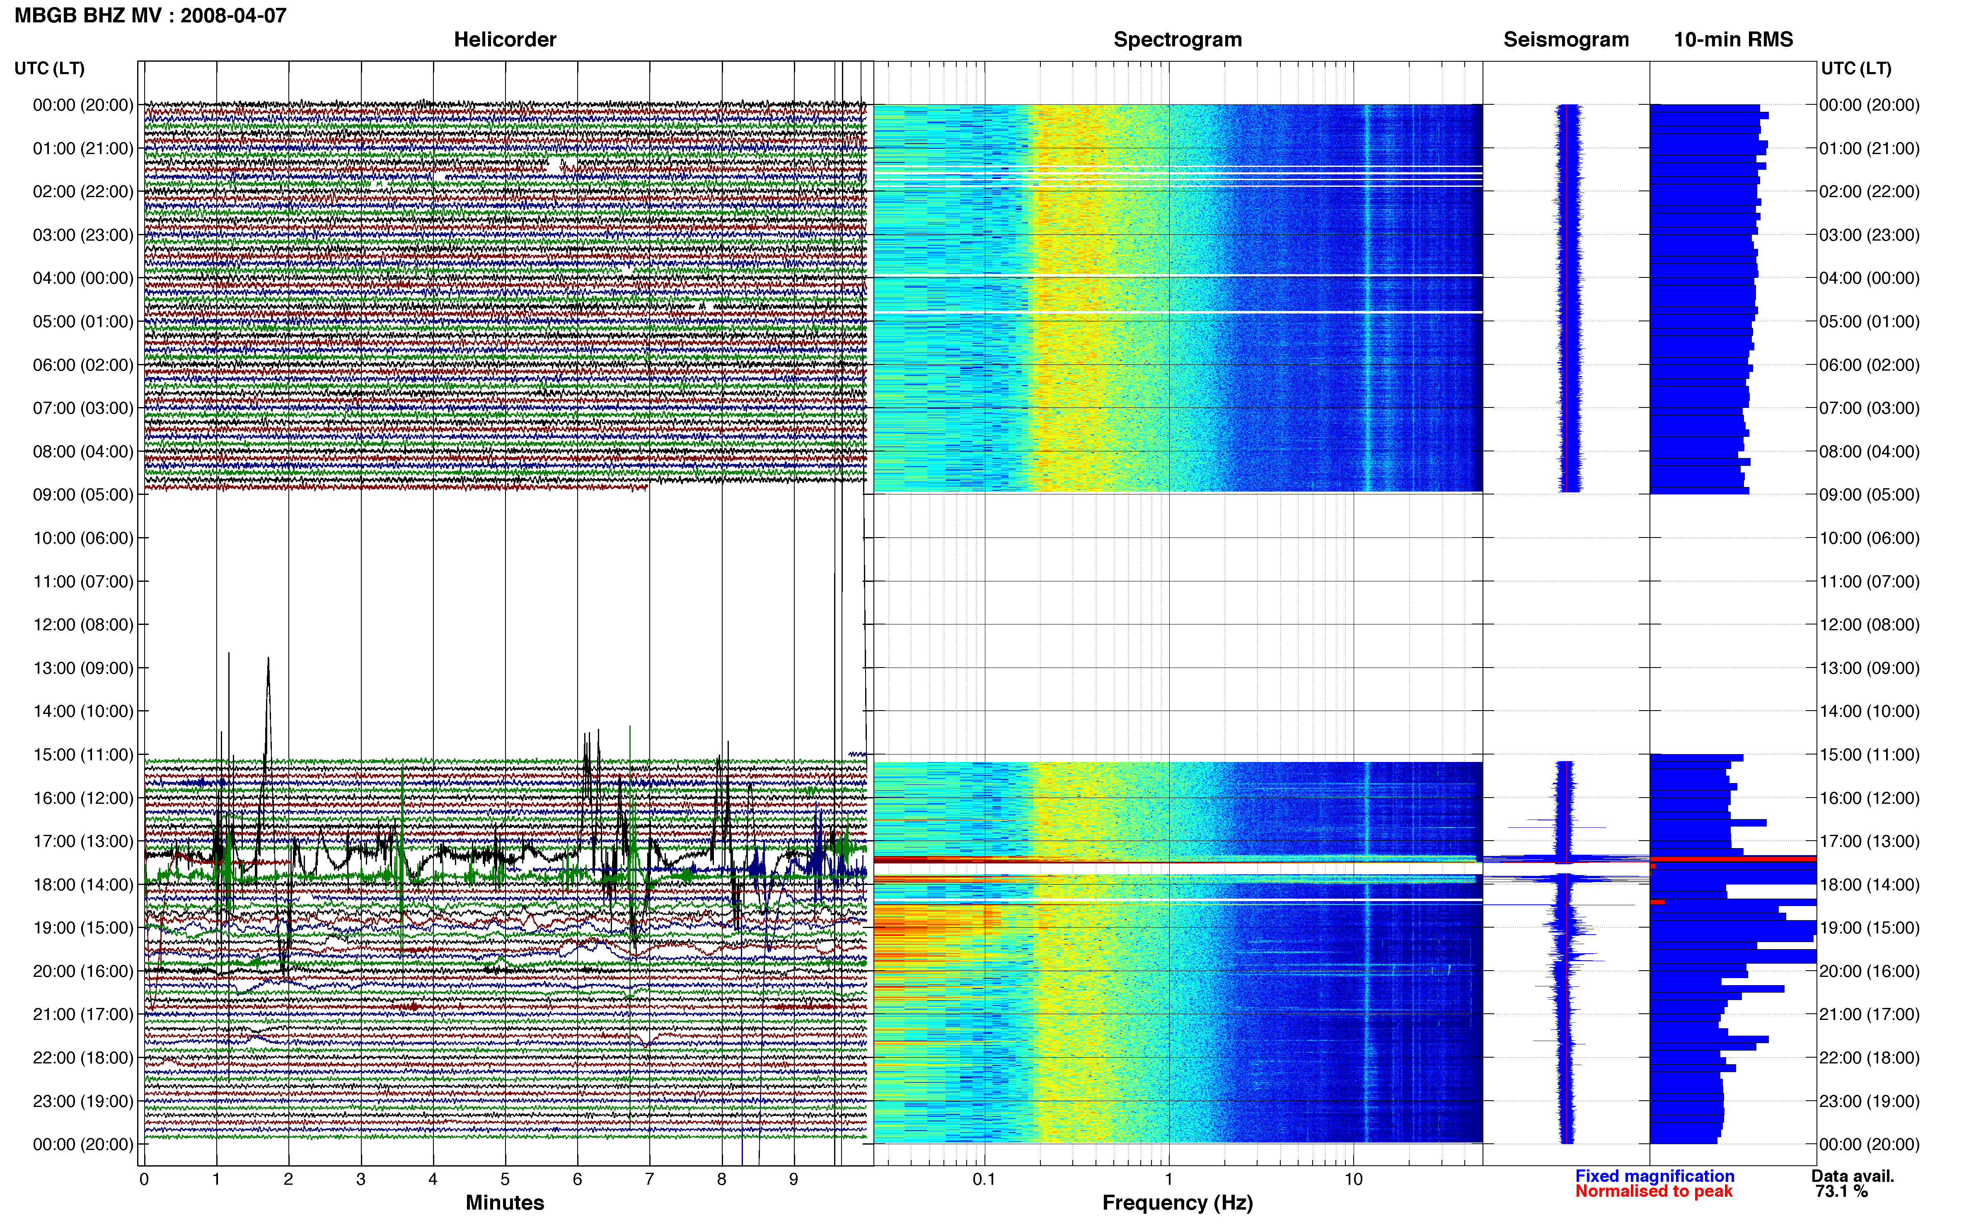This screenshot has width=1964, height=1227.
Task: Click left time label '15:00 (11:00)'
Action: click(x=83, y=755)
